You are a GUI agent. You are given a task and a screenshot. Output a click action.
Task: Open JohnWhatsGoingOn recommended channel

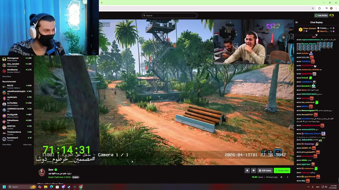point(17,92)
